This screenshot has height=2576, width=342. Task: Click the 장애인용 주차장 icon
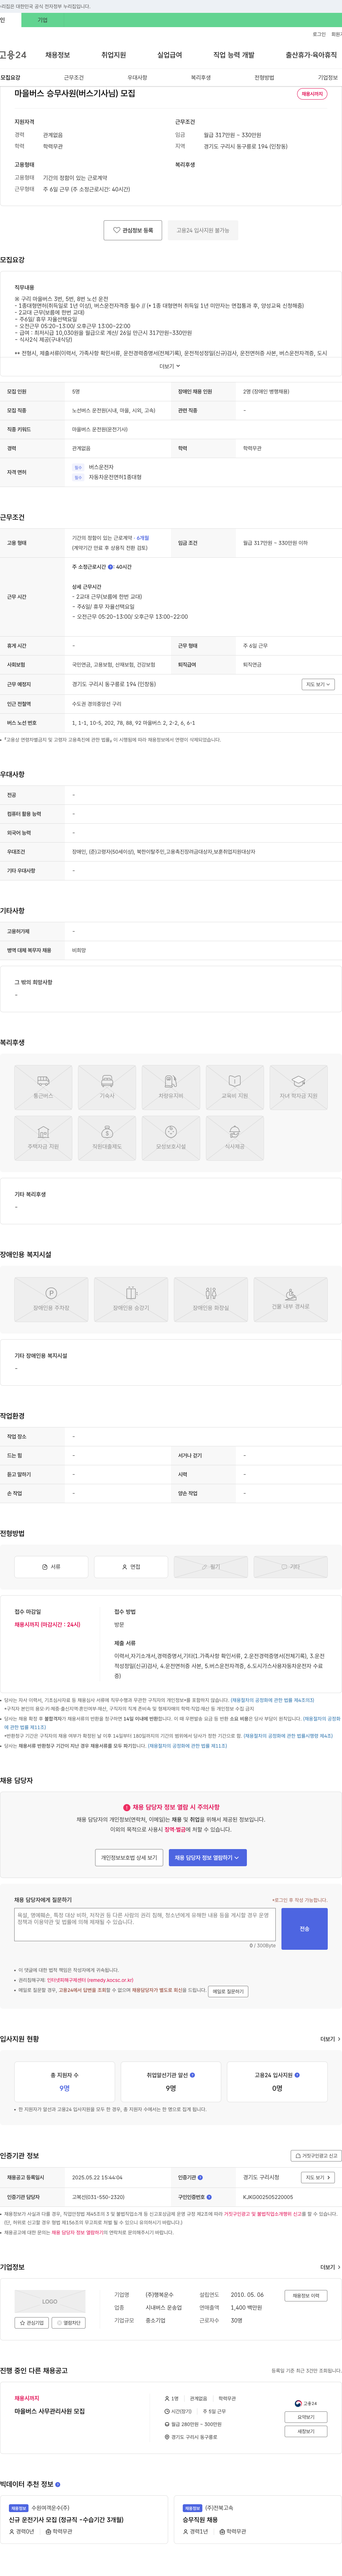click(51, 1299)
